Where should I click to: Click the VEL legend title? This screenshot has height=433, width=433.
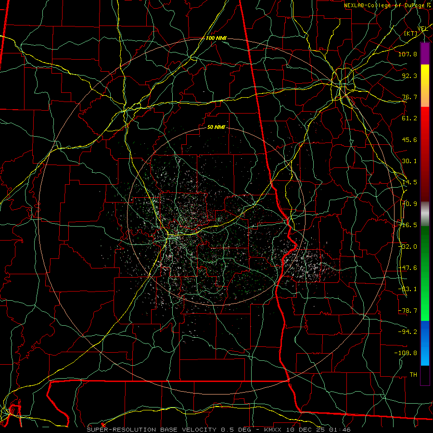pyautogui.click(x=422, y=29)
